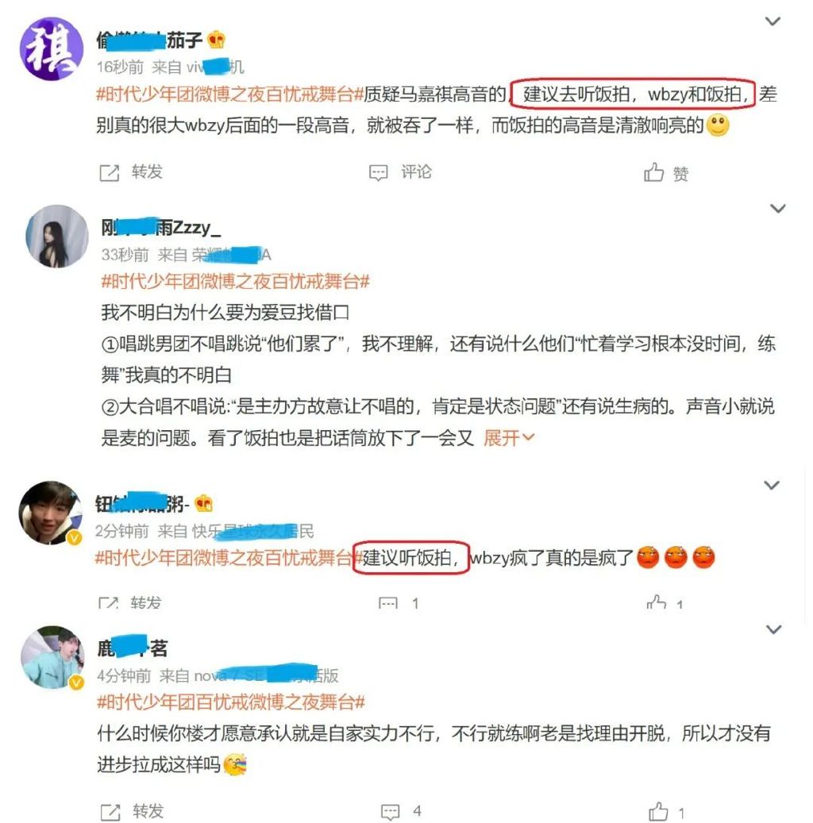The height and width of the screenshot is (823, 813).
Task: Open the chevron menu on the second post
Action: click(777, 209)
